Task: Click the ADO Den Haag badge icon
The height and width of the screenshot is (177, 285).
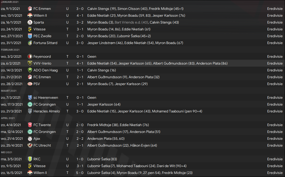Action: 30,70
